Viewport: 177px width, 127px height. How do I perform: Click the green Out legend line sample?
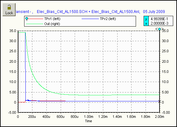pyautogui.click(x=35, y=24)
